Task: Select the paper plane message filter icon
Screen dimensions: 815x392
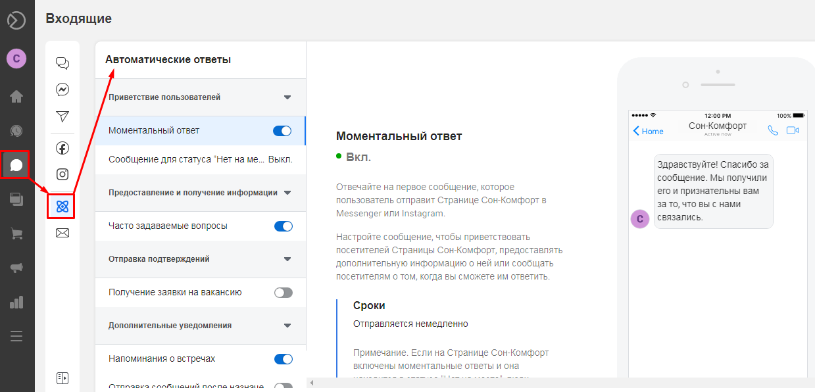Action: [x=62, y=116]
